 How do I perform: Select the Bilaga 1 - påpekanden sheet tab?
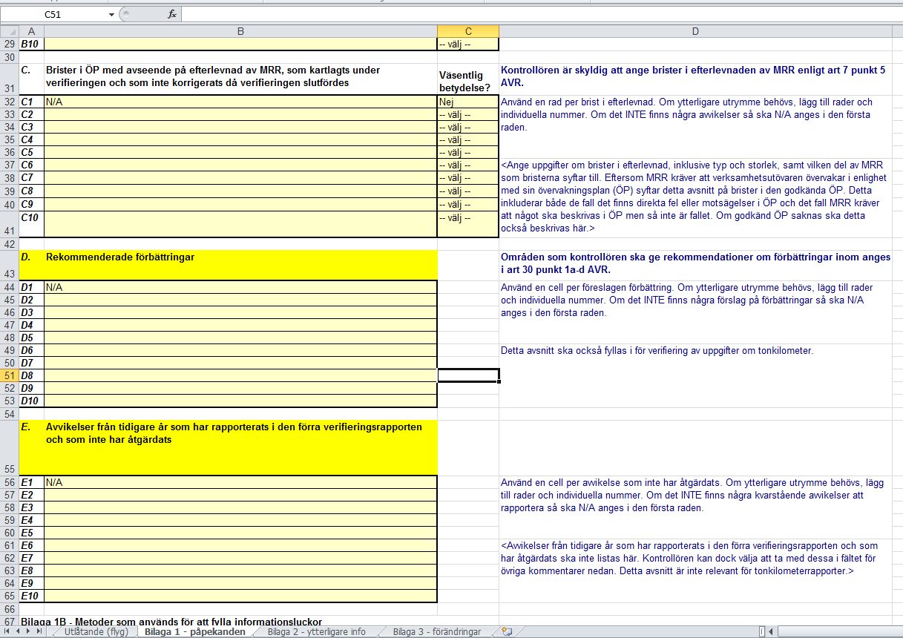point(195,632)
